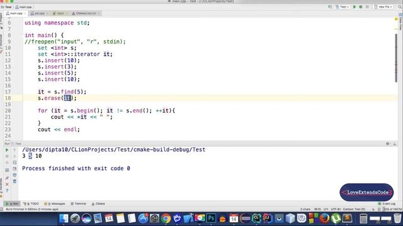Click the editor vertical scrollbar
403x226 pixels.
[396, 58]
